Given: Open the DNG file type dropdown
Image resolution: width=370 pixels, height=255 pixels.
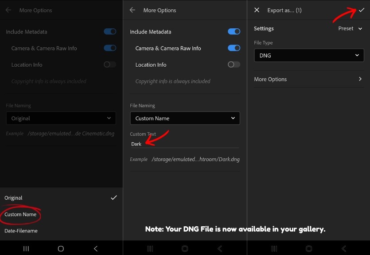Looking at the screenshot, I should pyautogui.click(x=309, y=55).
